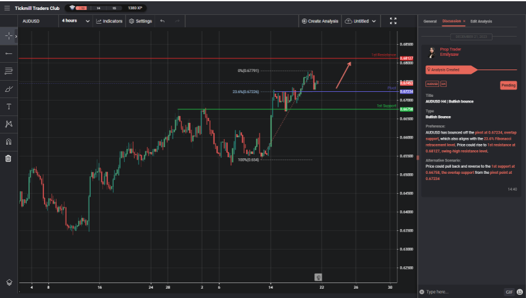Click Prop Trader Emilysaw avatar
Viewport: 526px width, 298px height.
(x=432, y=52)
